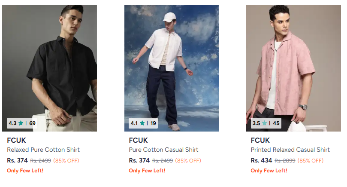Click the star icon beside the 4.1 rating
This screenshot has width=347, height=187.
tap(142, 123)
